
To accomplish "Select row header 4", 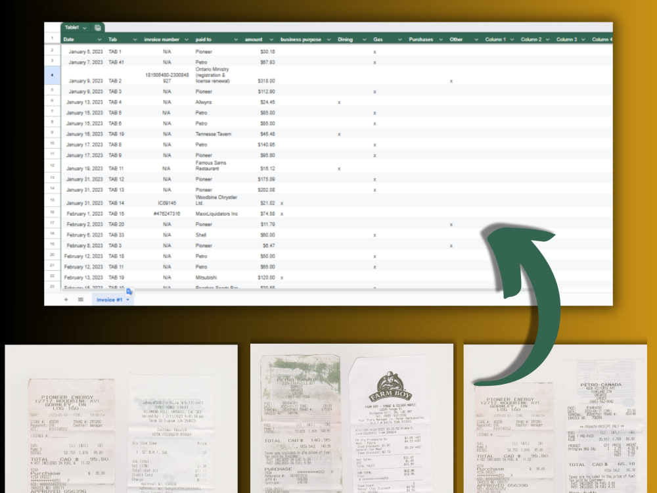I will click(53, 75).
